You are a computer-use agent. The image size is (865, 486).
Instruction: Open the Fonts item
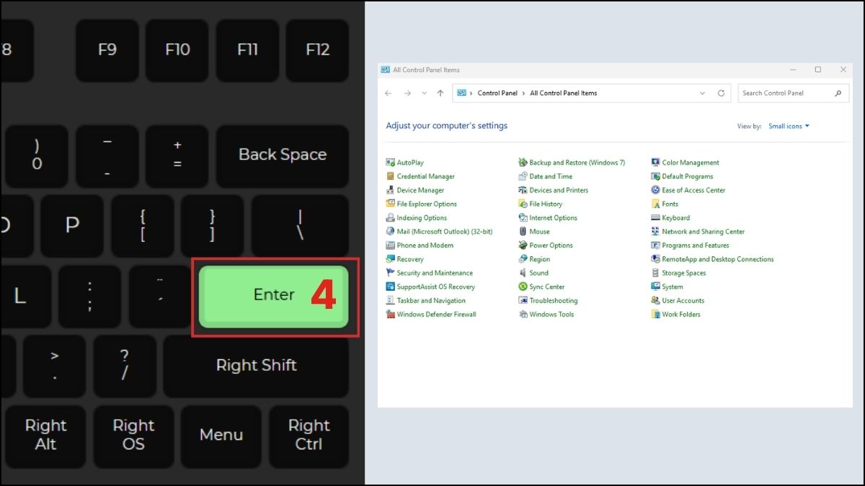(667, 204)
